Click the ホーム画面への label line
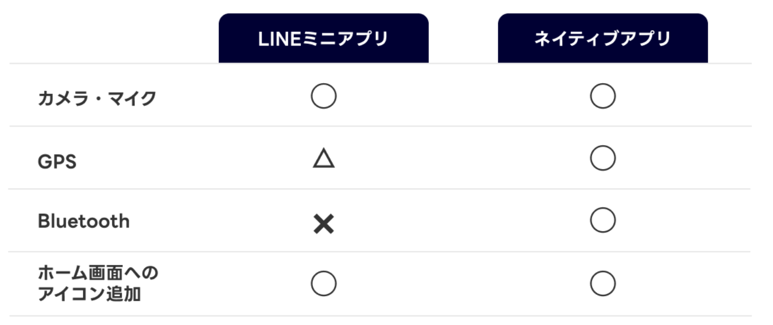Viewport: 773px width, 325px height. tap(98, 274)
